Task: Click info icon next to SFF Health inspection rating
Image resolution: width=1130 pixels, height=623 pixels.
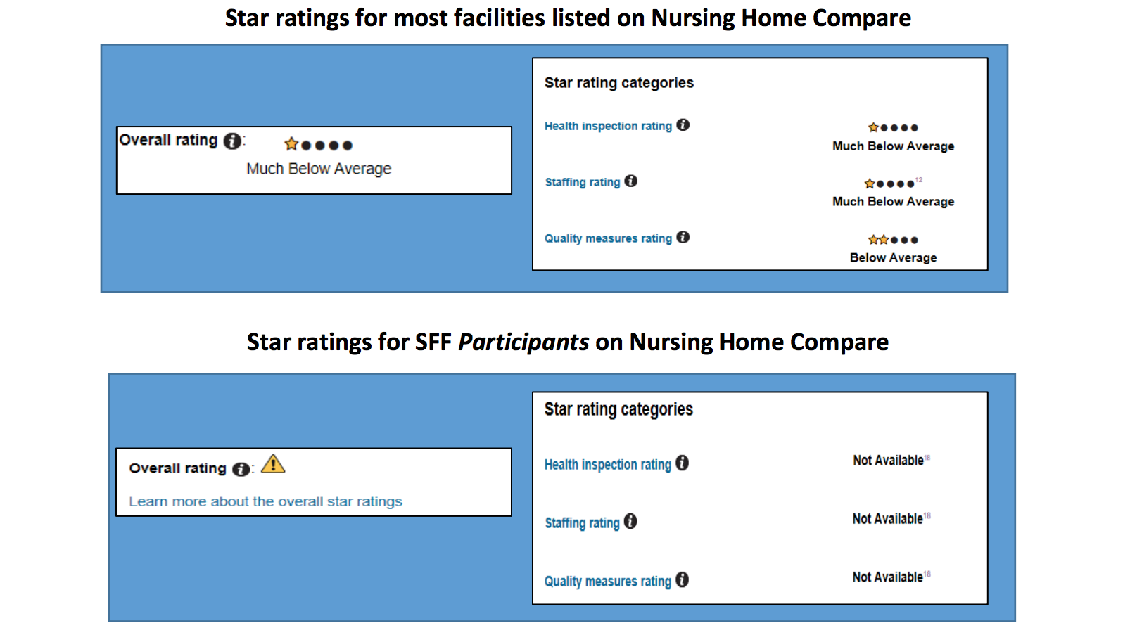Action: point(683,463)
